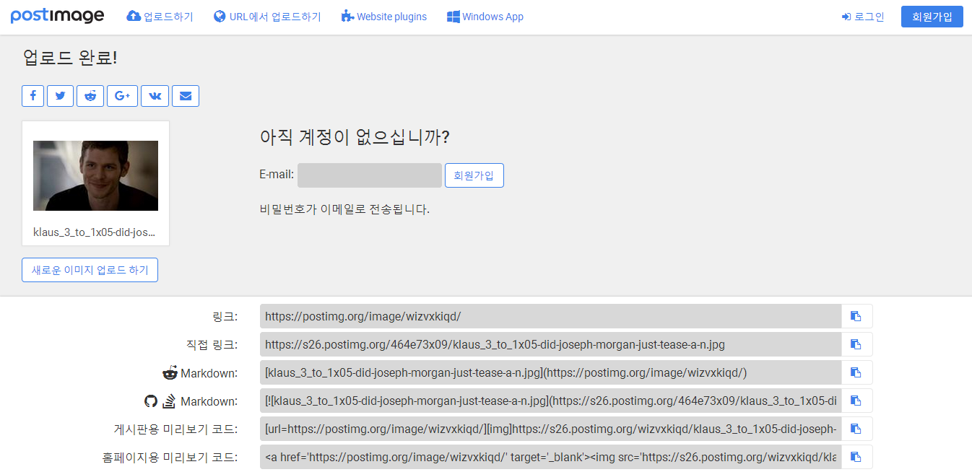Click the Reddit icon beside Markdown label
The image size is (972, 472).
(170, 372)
